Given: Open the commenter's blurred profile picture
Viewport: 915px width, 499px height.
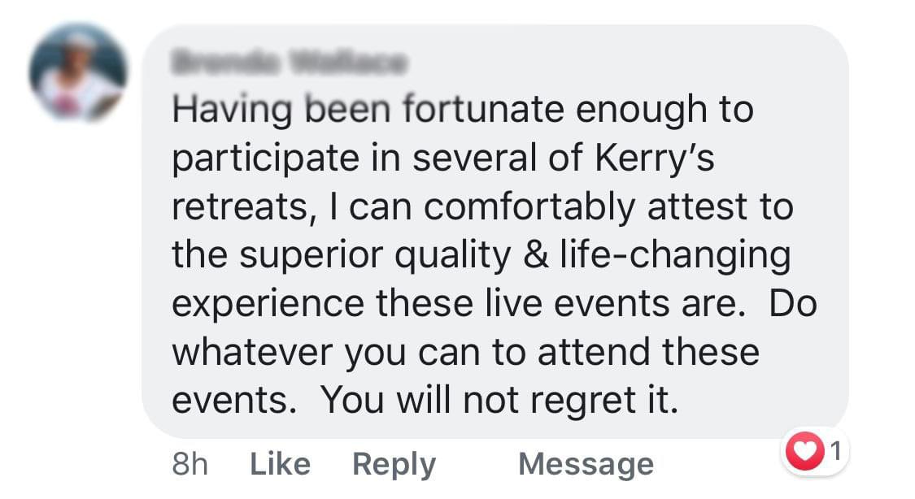Looking at the screenshot, I should (78, 73).
